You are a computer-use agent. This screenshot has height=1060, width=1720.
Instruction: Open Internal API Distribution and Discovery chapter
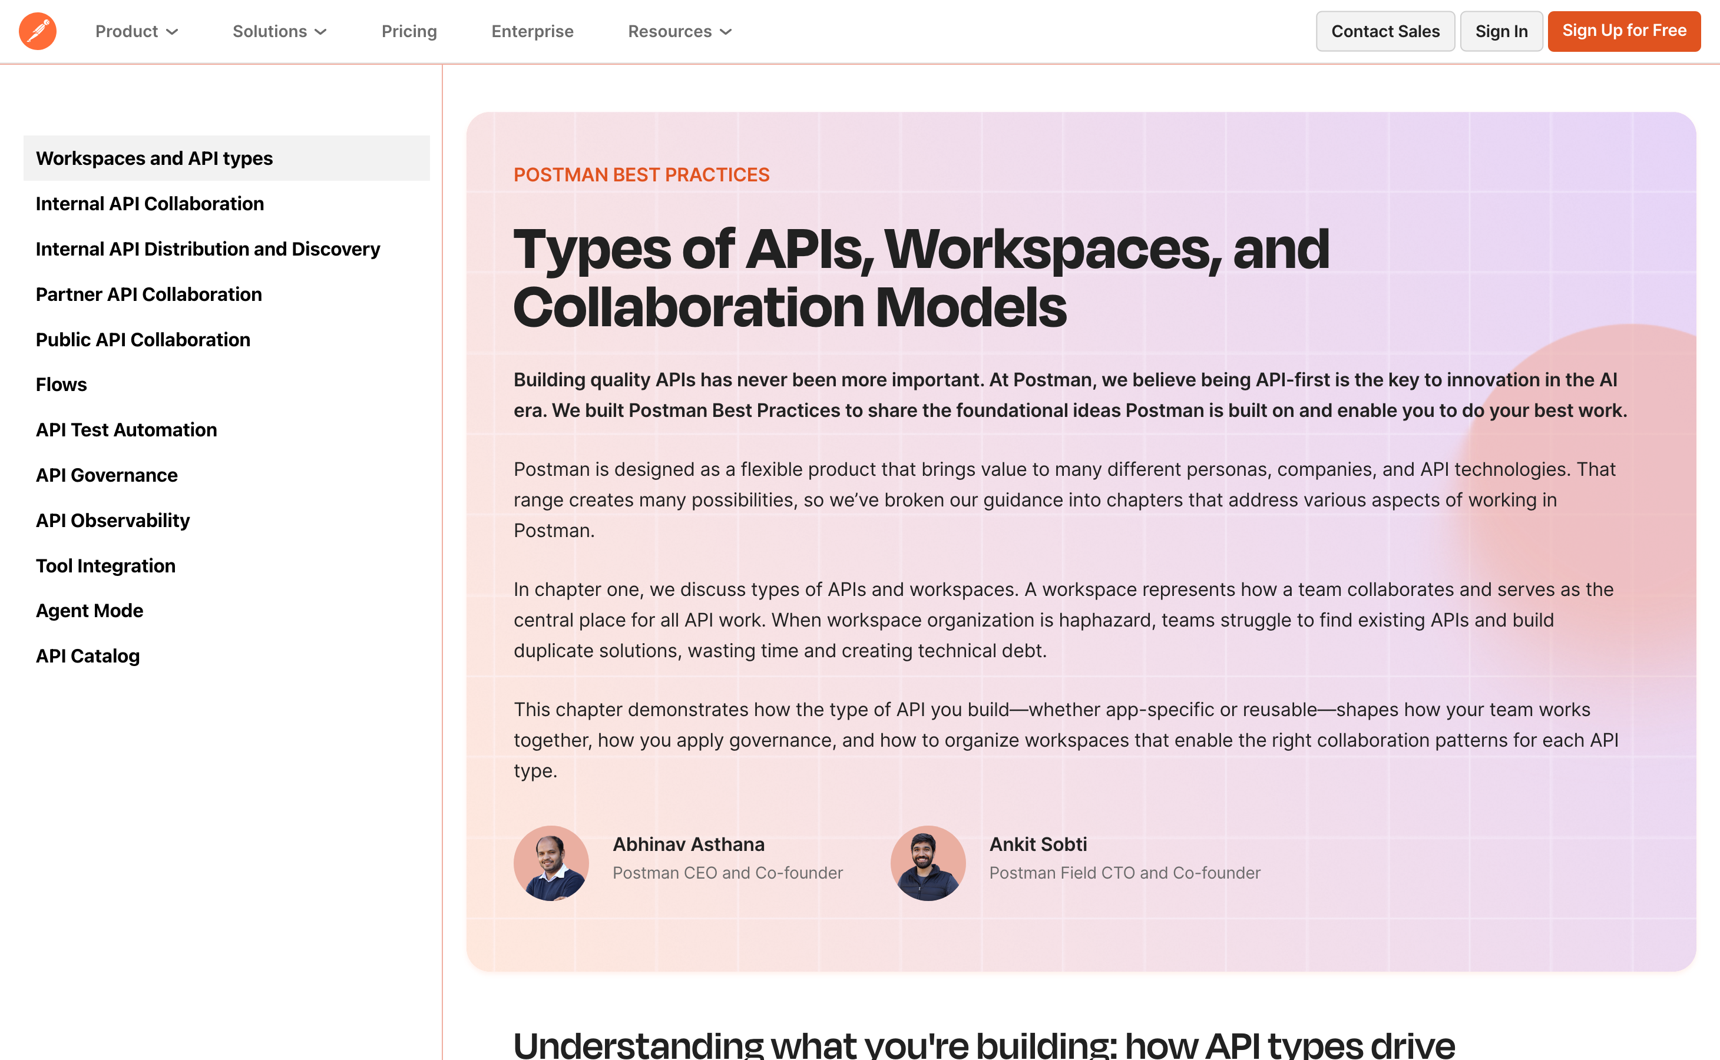(x=207, y=249)
